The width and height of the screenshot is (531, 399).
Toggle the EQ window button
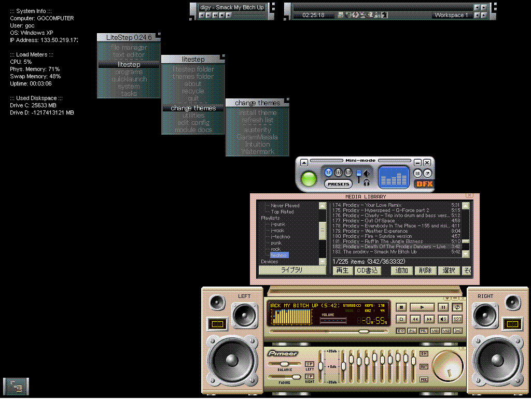[x=401, y=331]
